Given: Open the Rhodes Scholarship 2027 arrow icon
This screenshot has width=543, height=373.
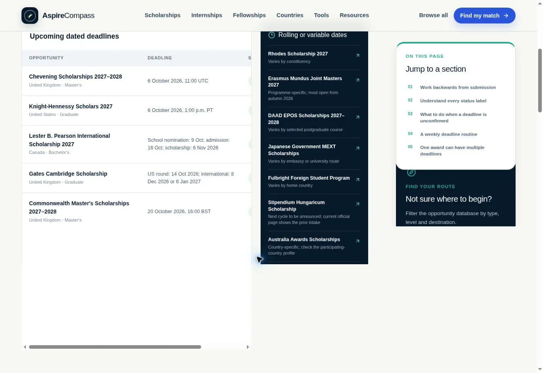Looking at the screenshot, I should (358, 55).
